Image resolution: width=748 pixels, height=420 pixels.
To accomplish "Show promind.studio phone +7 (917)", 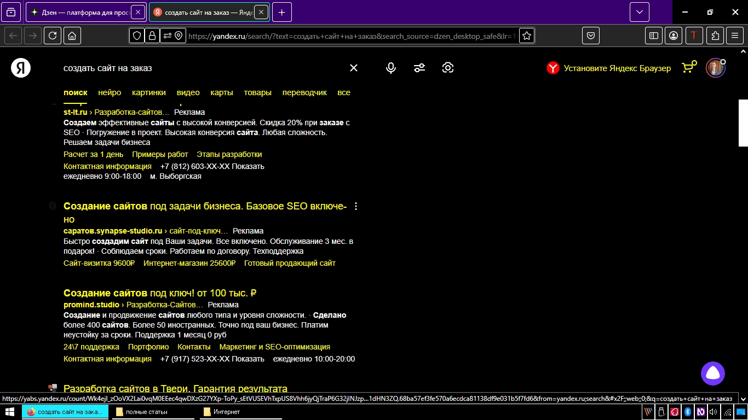I will [x=212, y=359].
